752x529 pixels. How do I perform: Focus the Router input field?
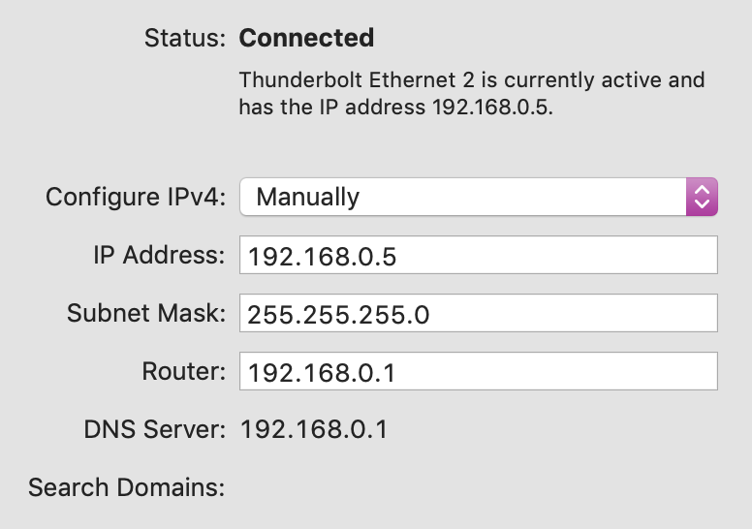(x=479, y=371)
